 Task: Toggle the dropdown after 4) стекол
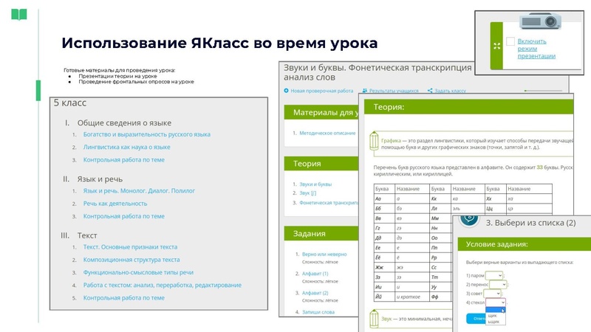(x=495, y=302)
